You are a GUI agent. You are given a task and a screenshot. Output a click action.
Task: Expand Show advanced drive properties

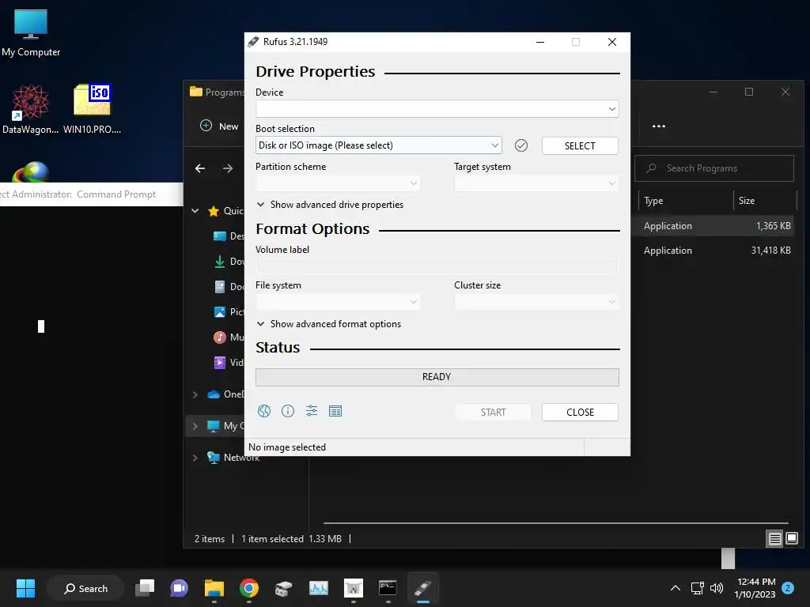(x=330, y=205)
